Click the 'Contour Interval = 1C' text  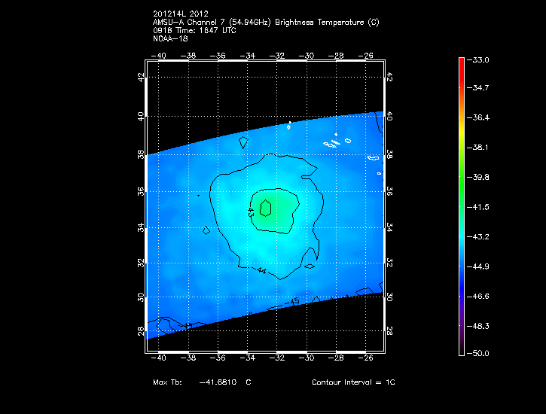(353, 382)
